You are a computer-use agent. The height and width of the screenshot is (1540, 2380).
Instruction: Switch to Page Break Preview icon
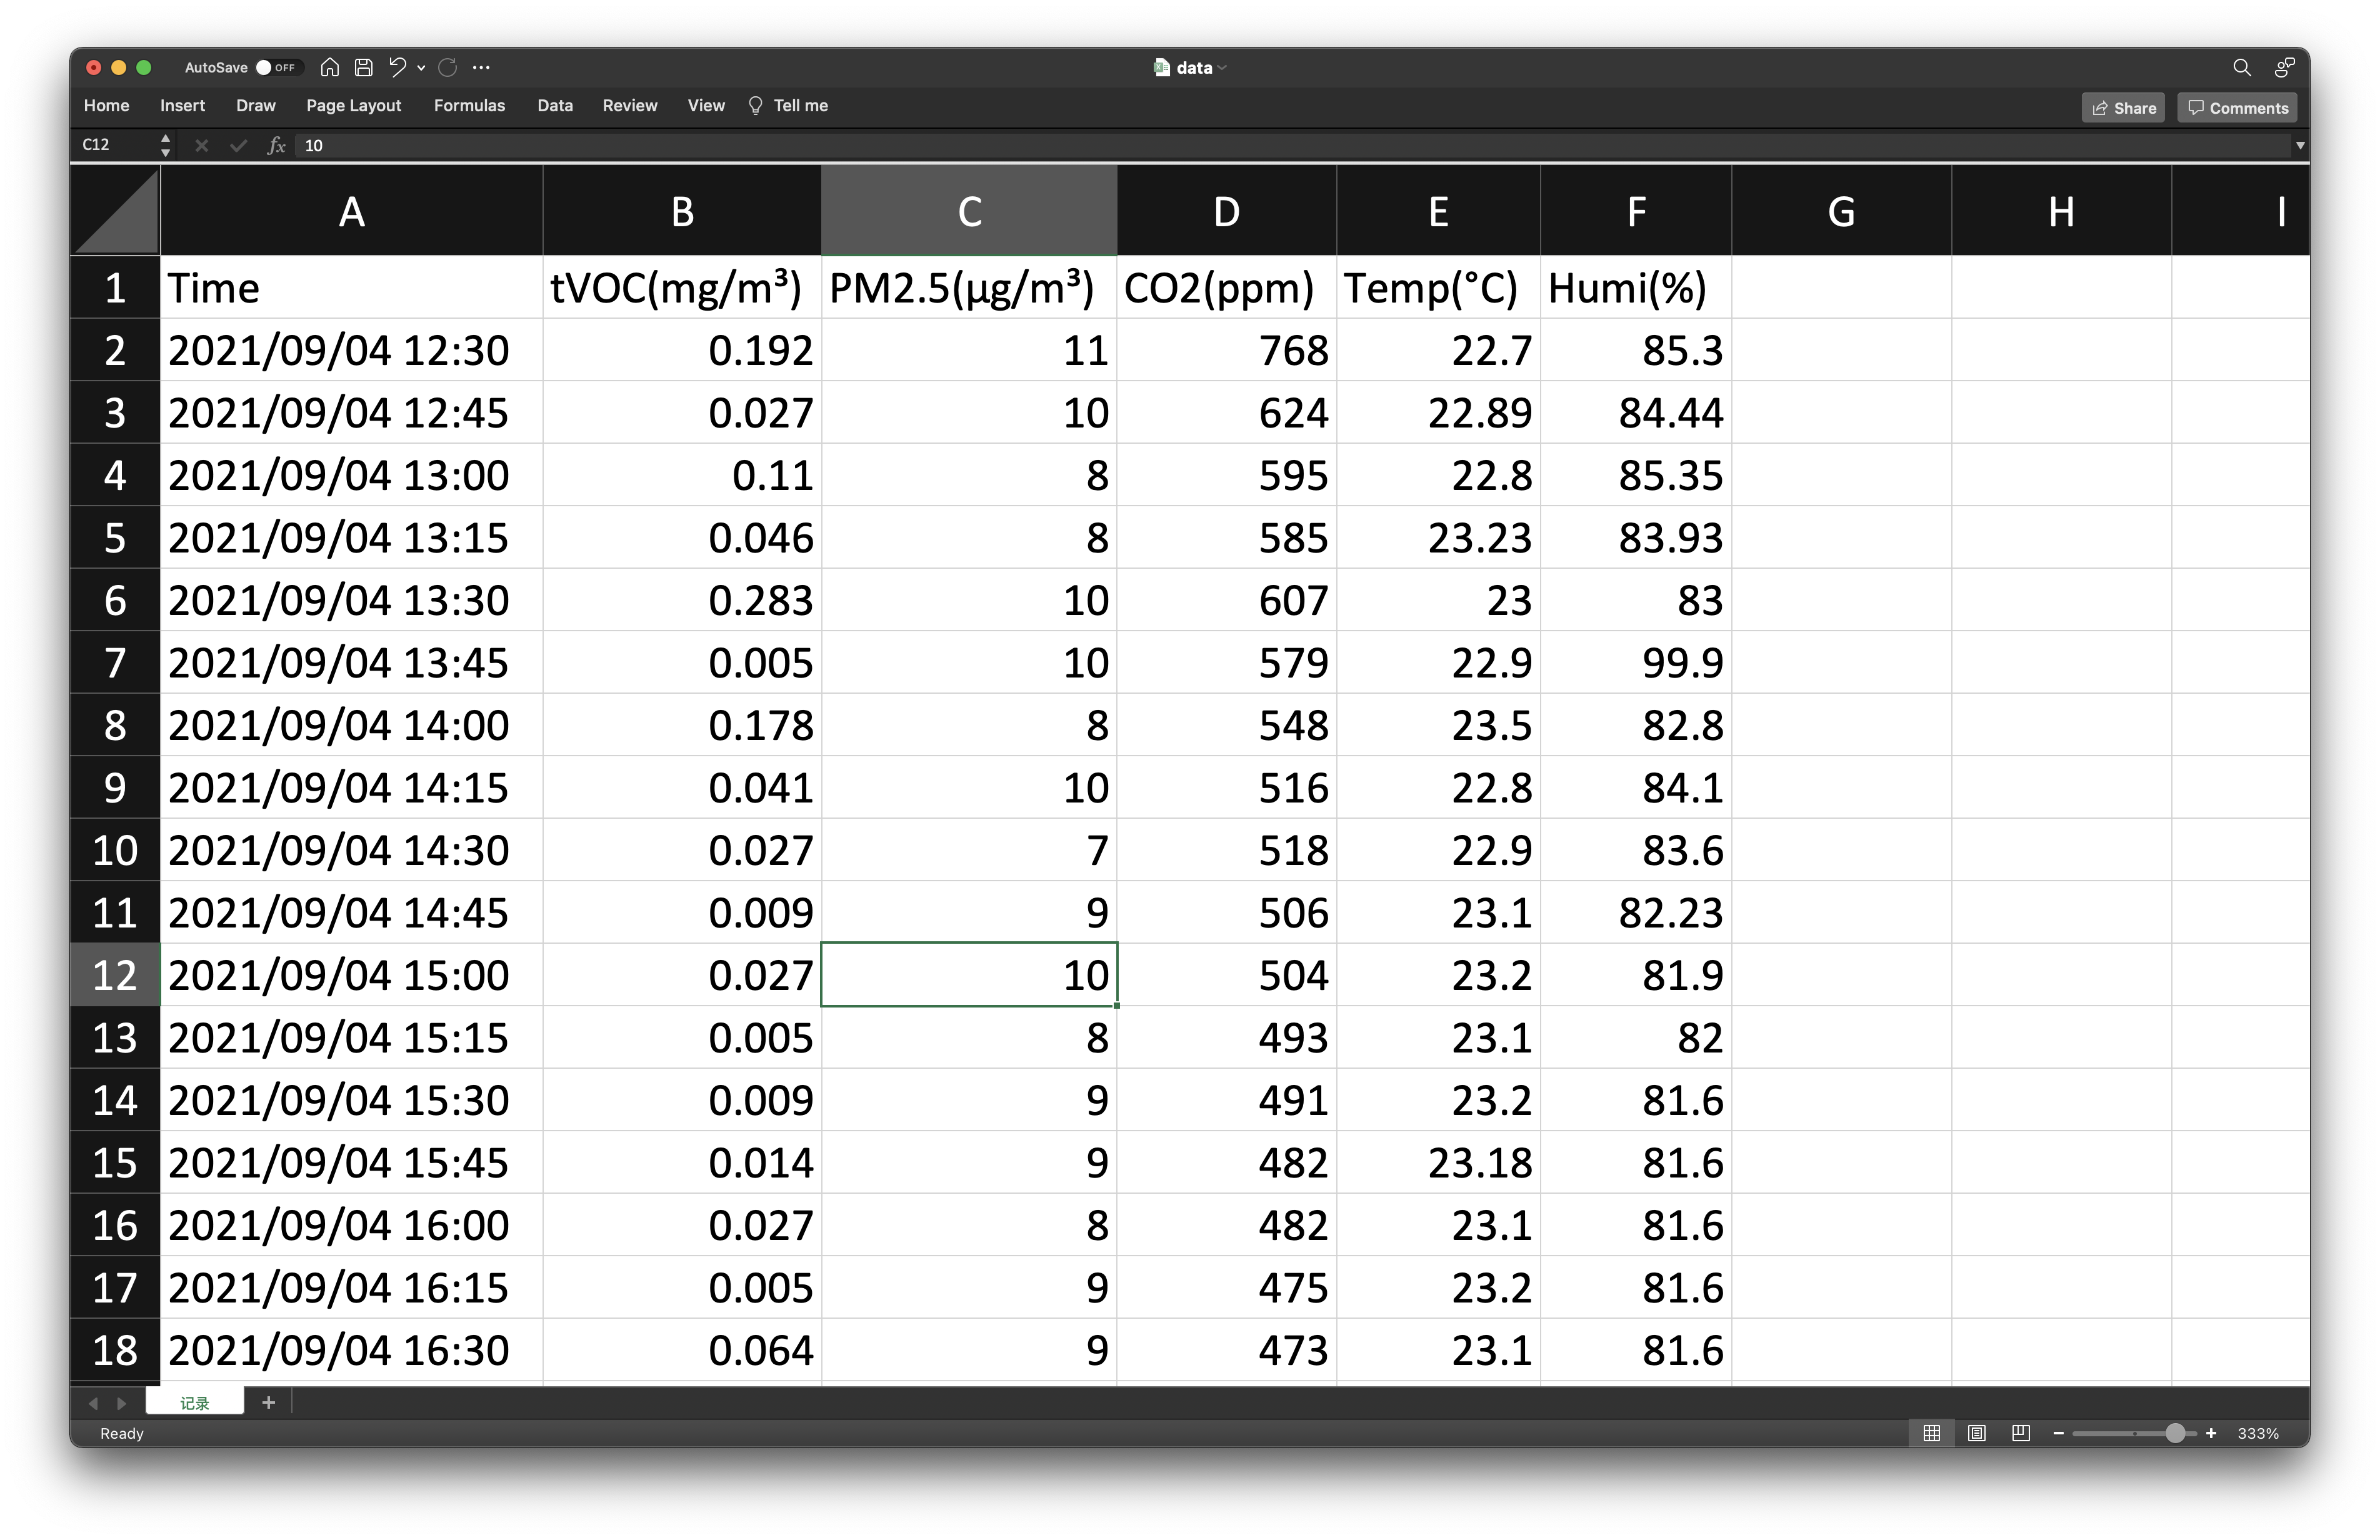pos(2020,1433)
